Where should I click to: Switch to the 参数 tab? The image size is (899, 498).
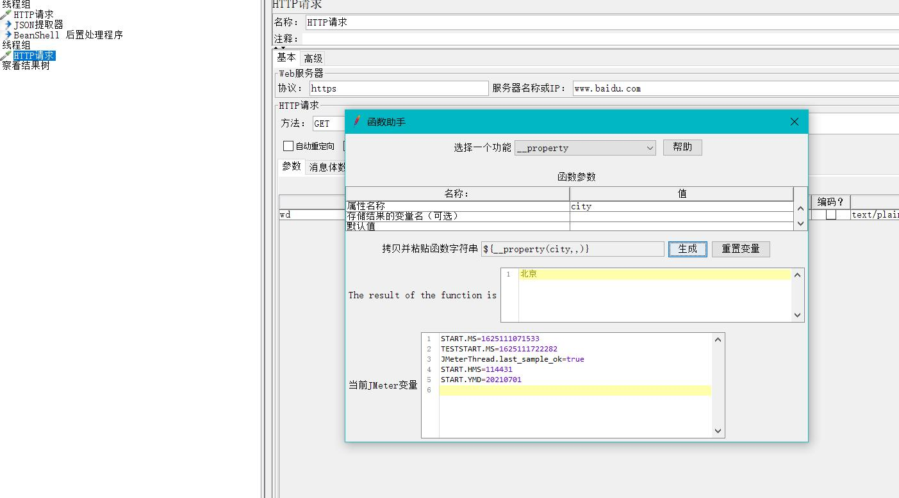(292, 166)
